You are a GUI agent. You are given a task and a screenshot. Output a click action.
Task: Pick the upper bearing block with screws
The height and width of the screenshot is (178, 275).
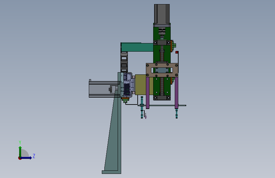[x=162, y=42]
